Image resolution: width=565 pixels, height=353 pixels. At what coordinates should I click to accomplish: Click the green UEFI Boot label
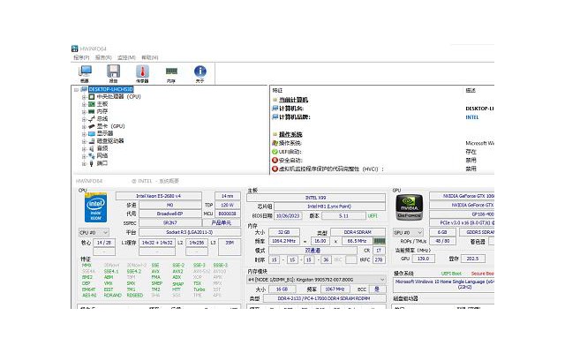pyautogui.click(x=451, y=274)
